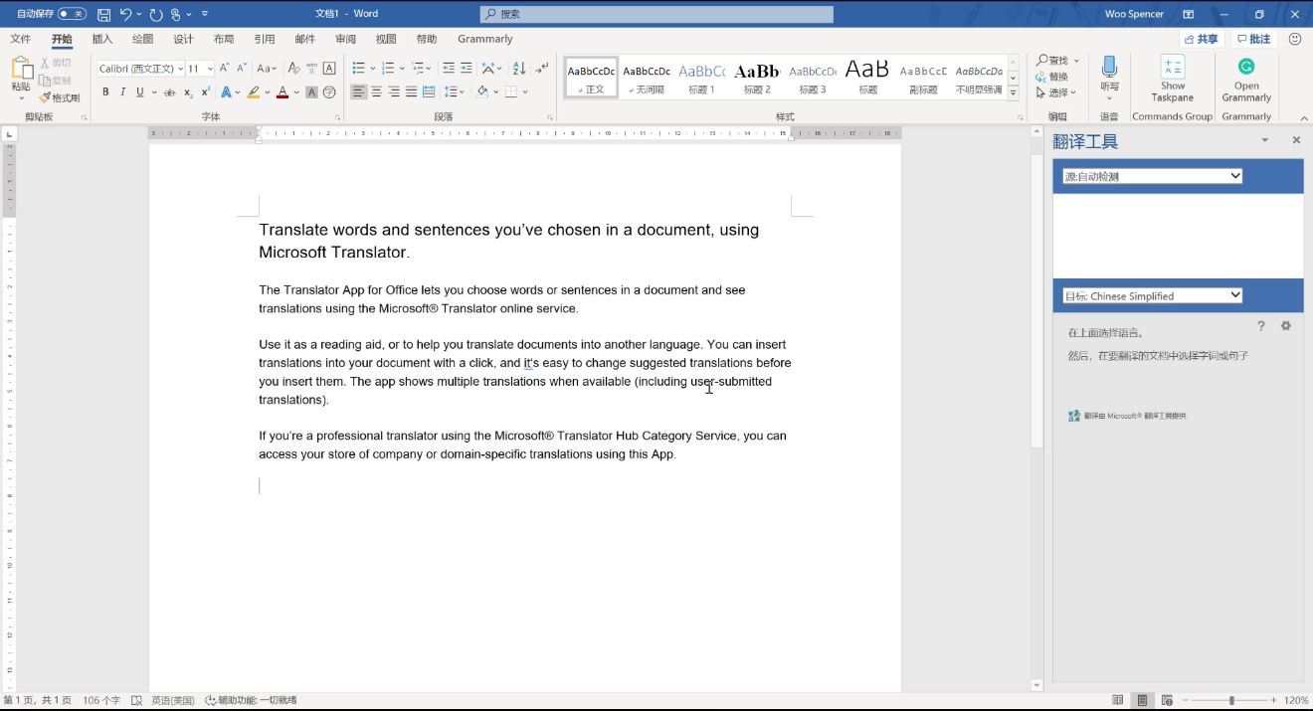Redo the last action

(x=156, y=14)
